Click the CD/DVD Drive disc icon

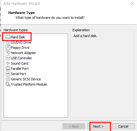coord(8,42)
